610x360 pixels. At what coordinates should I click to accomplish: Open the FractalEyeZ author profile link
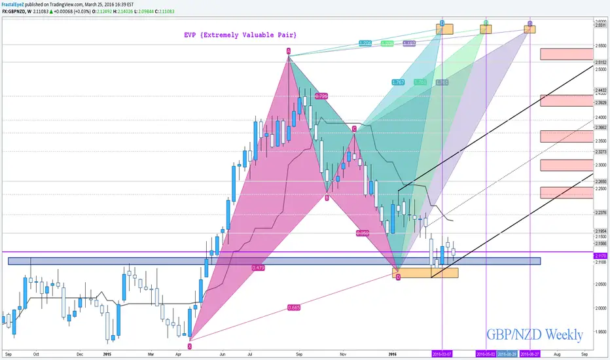tap(13, 5)
